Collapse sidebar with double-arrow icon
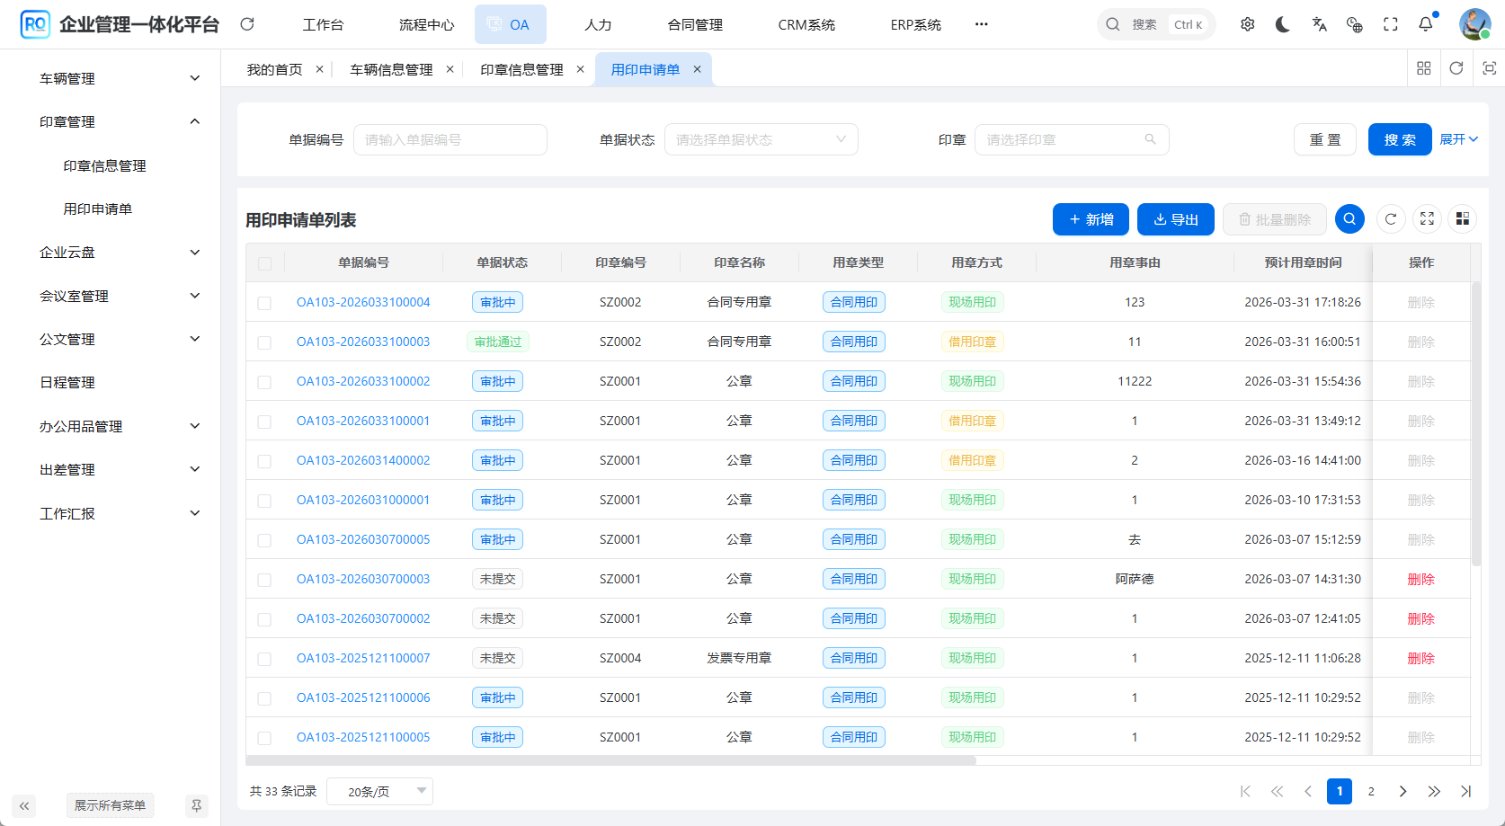Image resolution: width=1505 pixels, height=826 pixels. point(24,805)
